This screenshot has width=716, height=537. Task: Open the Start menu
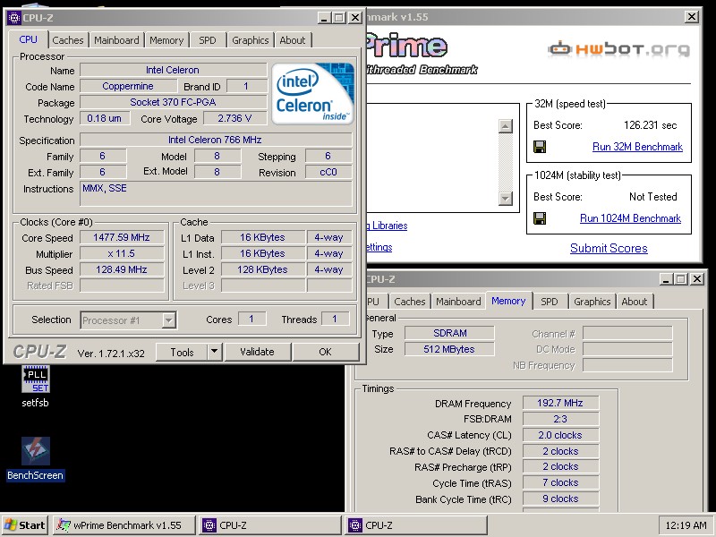(x=26, y=525)
